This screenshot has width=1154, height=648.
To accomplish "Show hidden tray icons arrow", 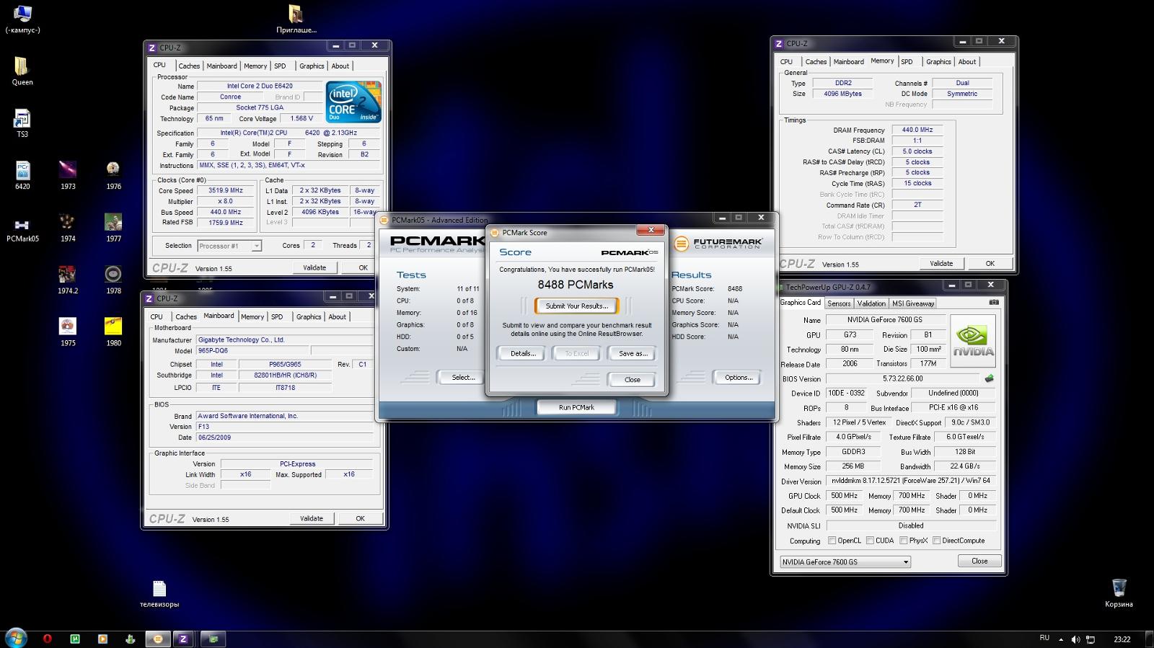I will coord(1061,639).
